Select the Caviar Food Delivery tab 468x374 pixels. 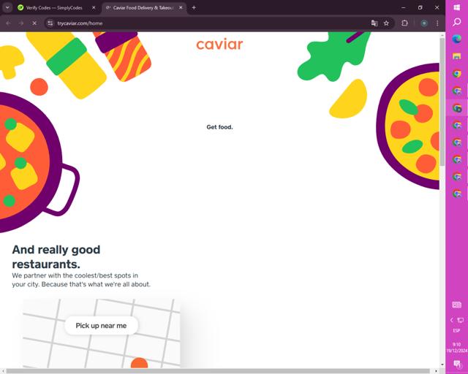pyautogui.click(x=140, y=8)
